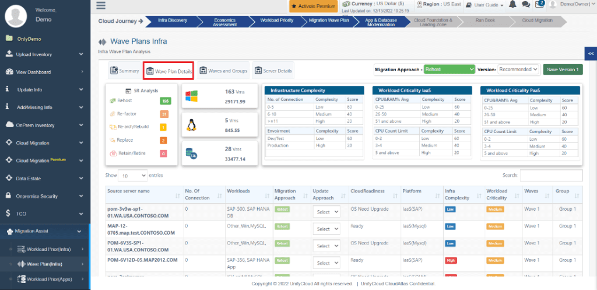The image size is (597, 290).
Task: Click the Save Version 1 button
Action: coord(563,69)
